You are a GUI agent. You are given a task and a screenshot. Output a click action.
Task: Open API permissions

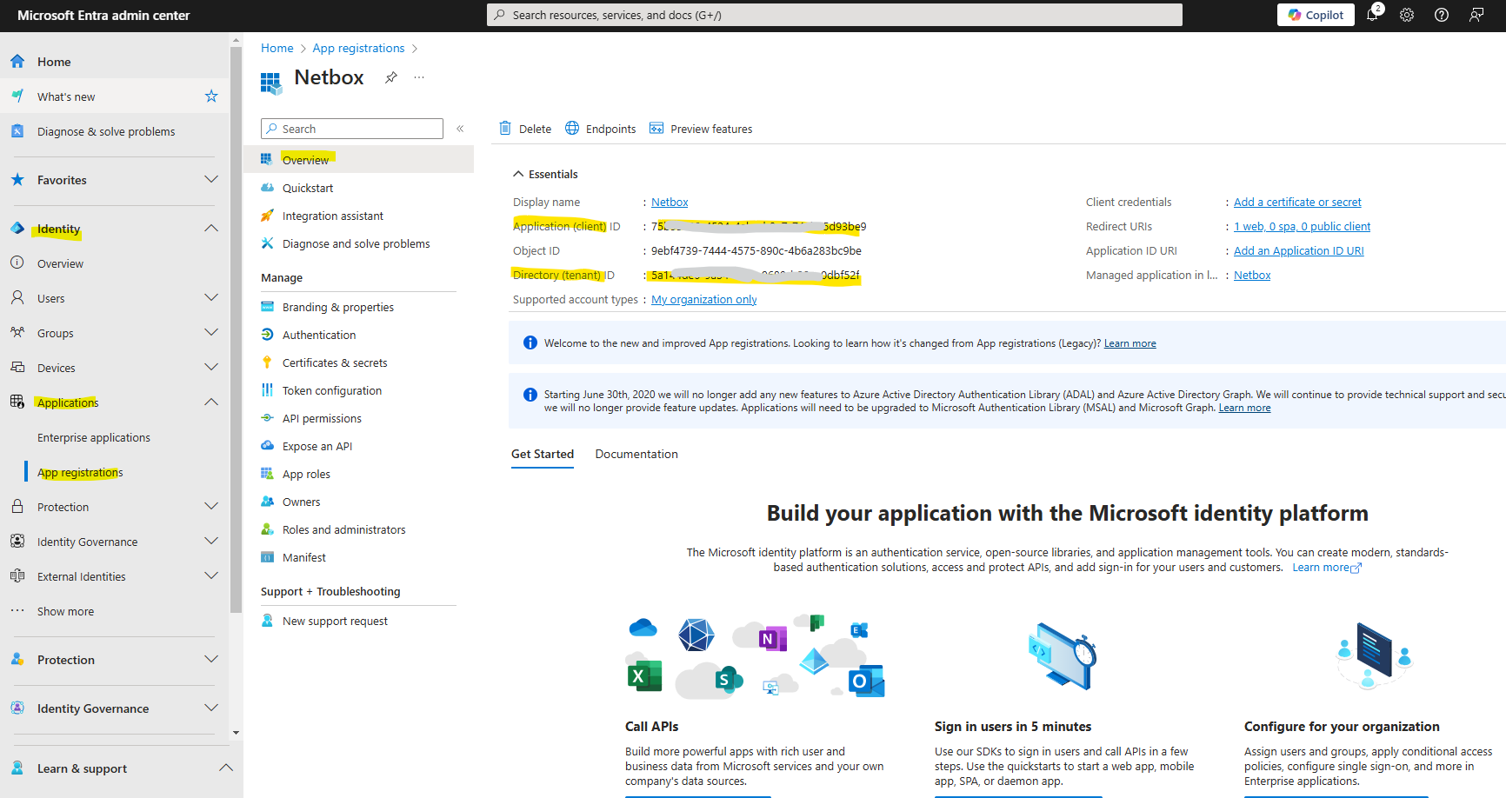pyautogui.click(x=322, y=418)
